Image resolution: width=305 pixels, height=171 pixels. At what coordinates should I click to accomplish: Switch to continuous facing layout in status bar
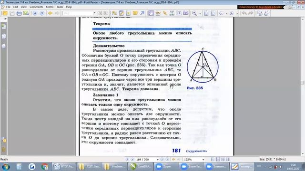coord(228,160)
